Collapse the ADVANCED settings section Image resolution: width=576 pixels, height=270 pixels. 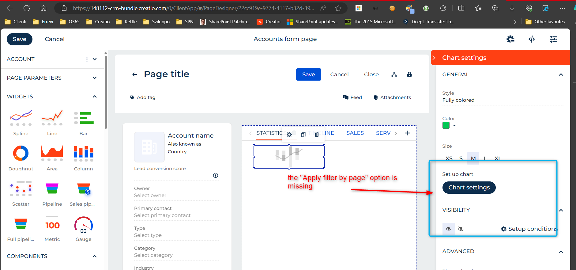(561, 252)
